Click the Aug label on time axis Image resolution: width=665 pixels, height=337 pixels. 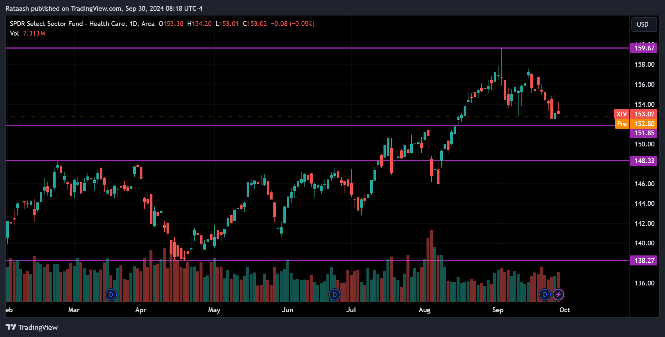(425, 310)
